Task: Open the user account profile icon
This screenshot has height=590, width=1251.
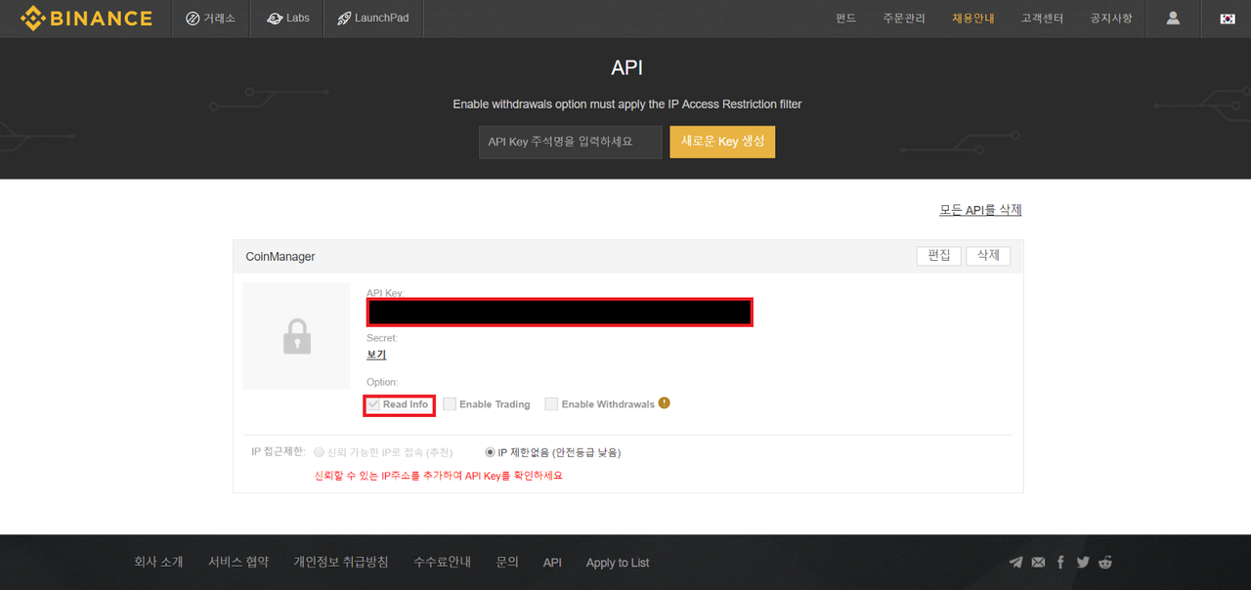Action: coord(1173,18)
